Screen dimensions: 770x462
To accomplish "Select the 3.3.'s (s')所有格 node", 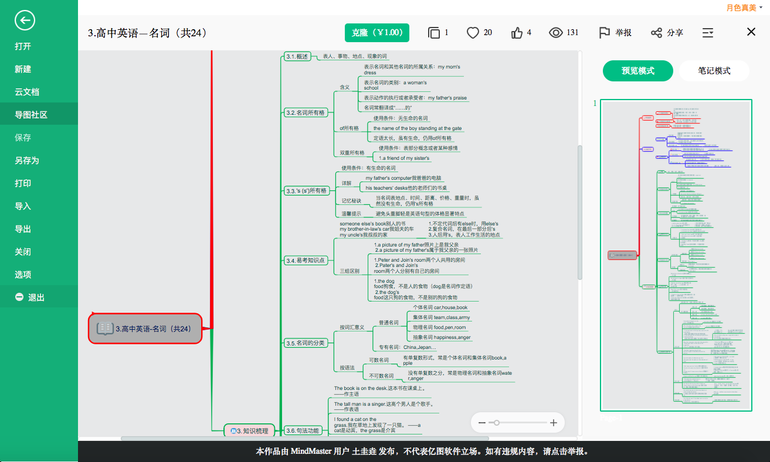I will click(x=306, y=190).
